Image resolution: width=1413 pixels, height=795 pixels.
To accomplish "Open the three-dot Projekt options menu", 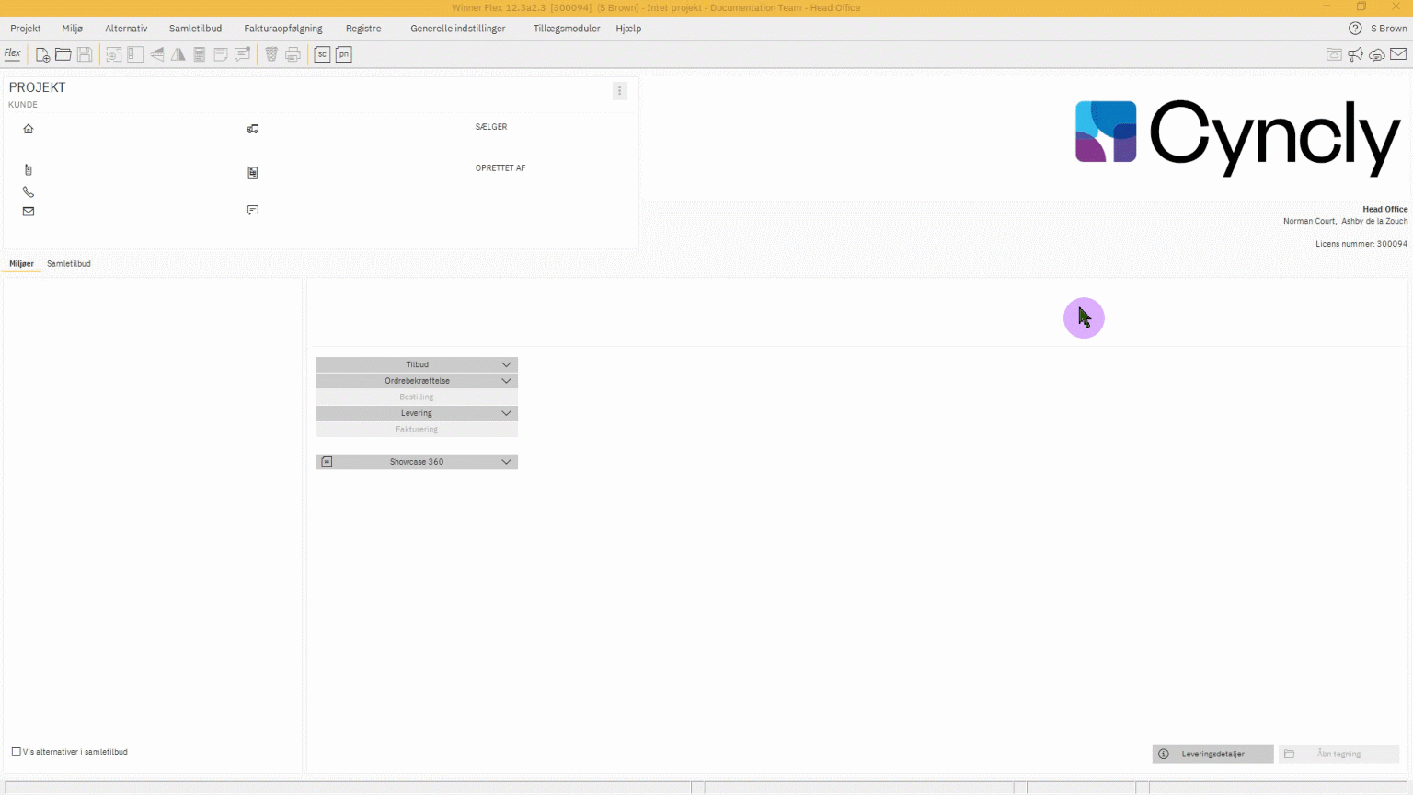I will (619, 90).
